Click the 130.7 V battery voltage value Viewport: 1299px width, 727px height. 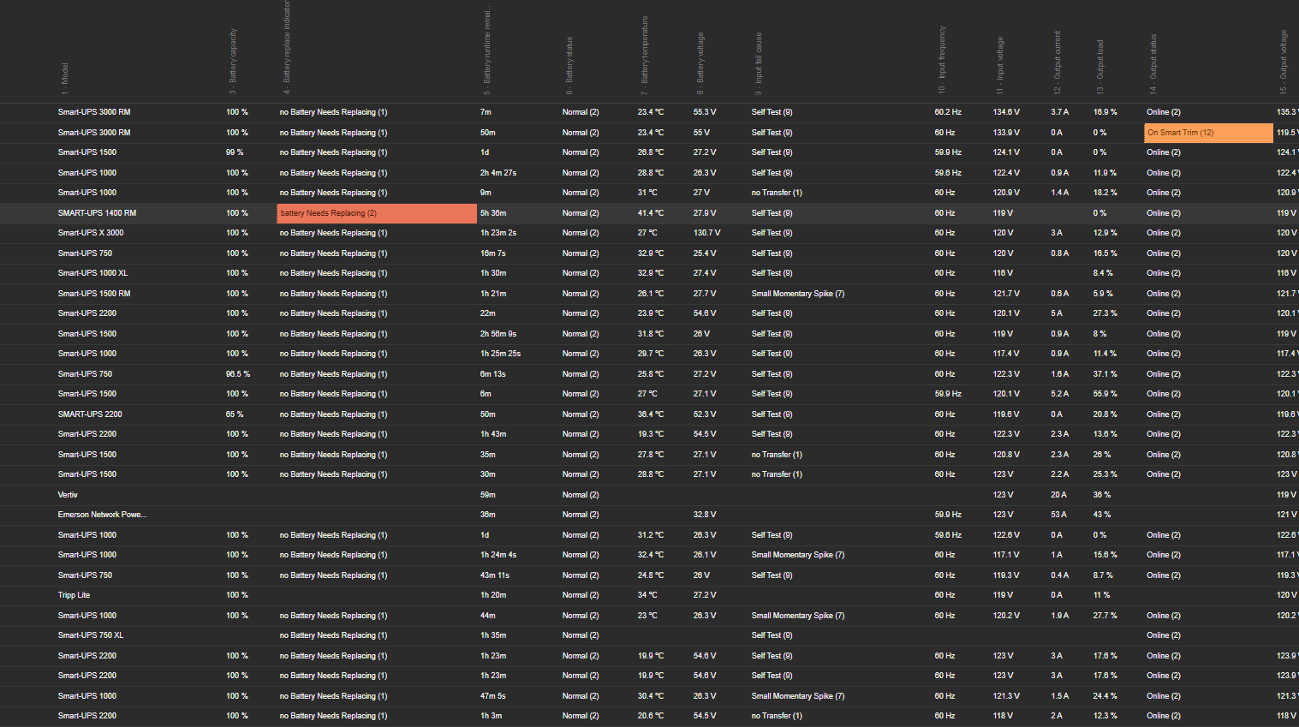pyautogui.click(x=706, y=233)
